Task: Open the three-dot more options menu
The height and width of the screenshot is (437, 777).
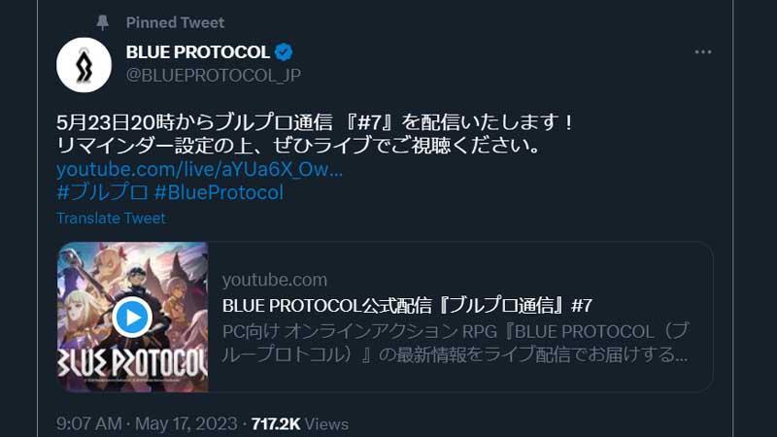Action: pos(702,52)
